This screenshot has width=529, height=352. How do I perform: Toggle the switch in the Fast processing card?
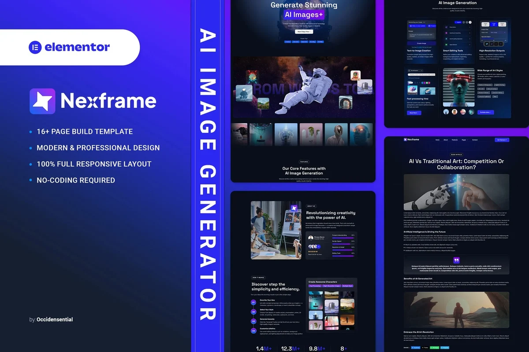[410, 83]
